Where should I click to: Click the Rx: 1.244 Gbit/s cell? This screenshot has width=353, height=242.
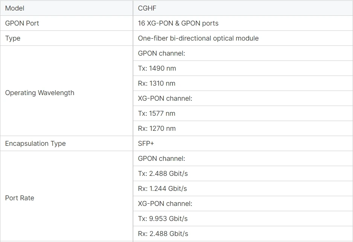[x=162, y=189]
